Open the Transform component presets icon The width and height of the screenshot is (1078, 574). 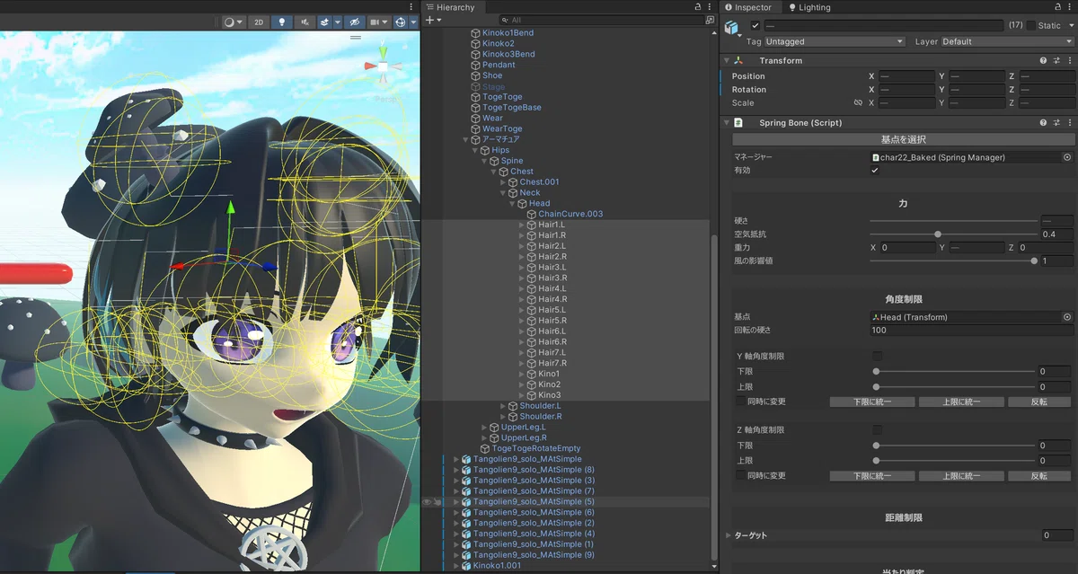1057,60
